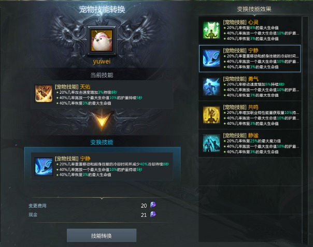Click the golden downward arrow emblem
The image size is (313, 247).
(x=102, y=119)
